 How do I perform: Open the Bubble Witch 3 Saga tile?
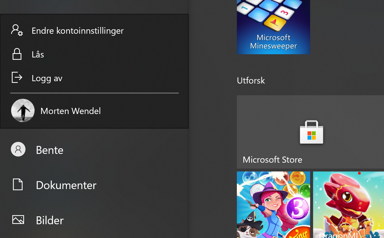click(x=273, y=205)
